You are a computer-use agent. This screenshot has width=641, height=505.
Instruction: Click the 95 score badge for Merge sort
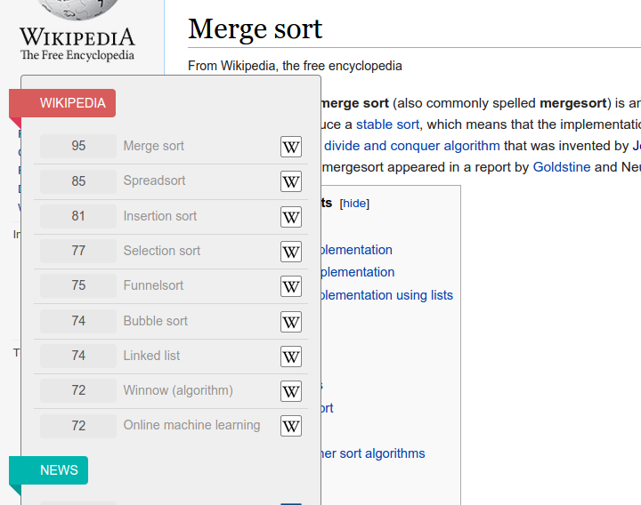(x=78, y=147)
